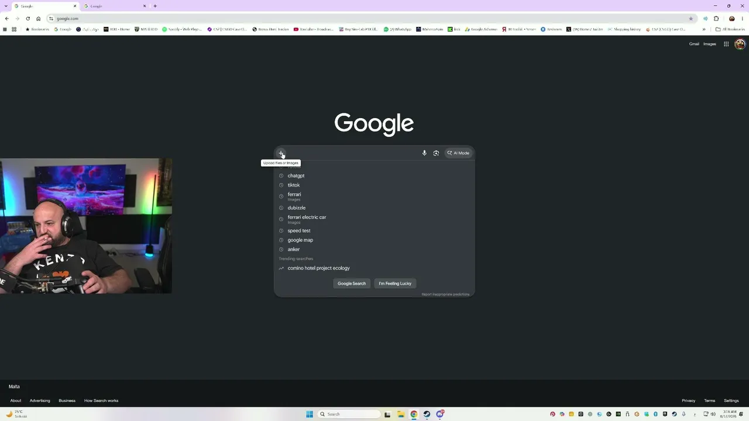Image resolution: width=749 pixels, height=421 pixels.
Task: Report inappropriate predictions link
Action: 446,294
